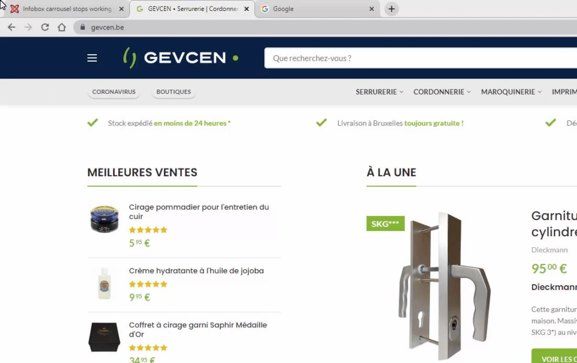Click the BOUTIQUES button
This screenshot has width=577, height=363.
(x=174, y=92)
